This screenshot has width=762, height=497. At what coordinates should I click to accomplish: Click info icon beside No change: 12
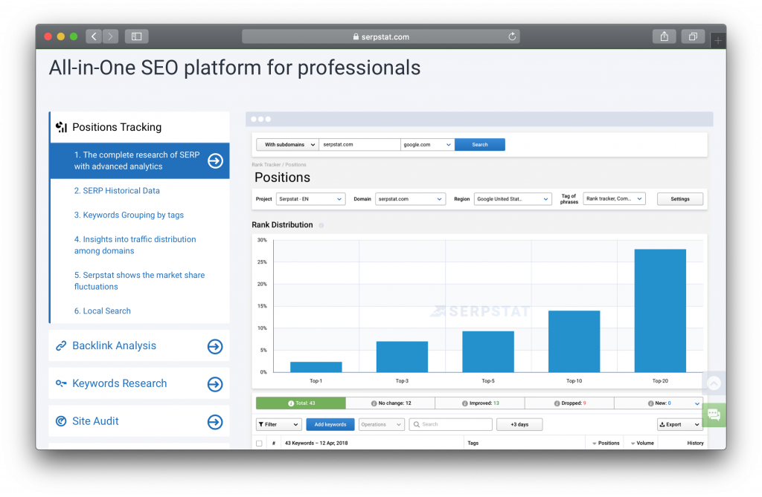pos(374,403)
